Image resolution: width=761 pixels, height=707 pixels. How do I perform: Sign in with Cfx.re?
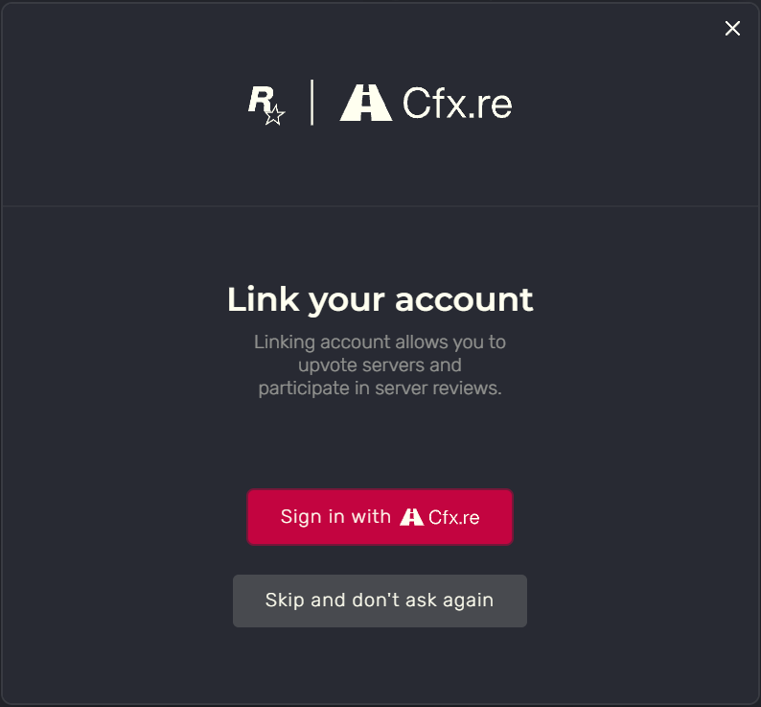tap(380, 517)
